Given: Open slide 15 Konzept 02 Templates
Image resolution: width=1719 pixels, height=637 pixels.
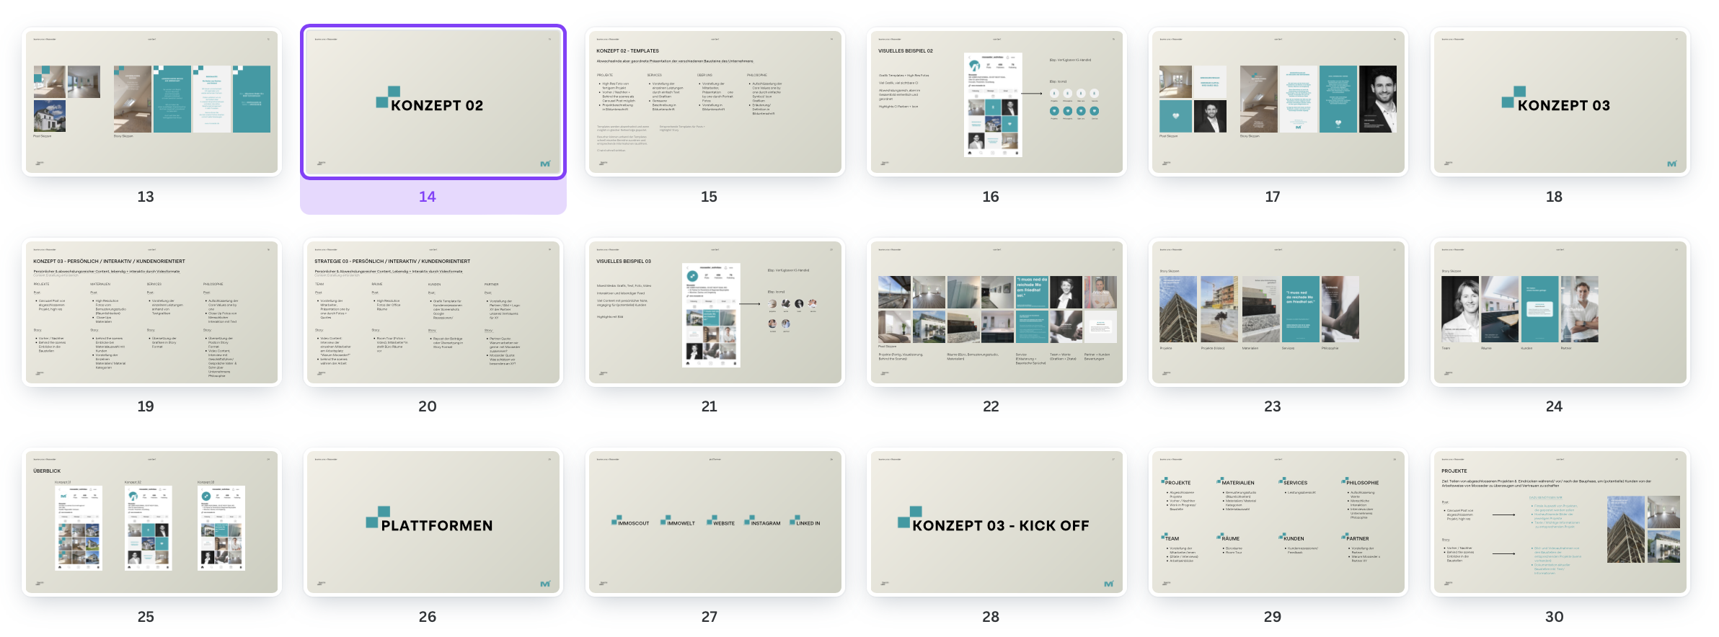Looking at the screenshot, I should [x=715, y=102].
